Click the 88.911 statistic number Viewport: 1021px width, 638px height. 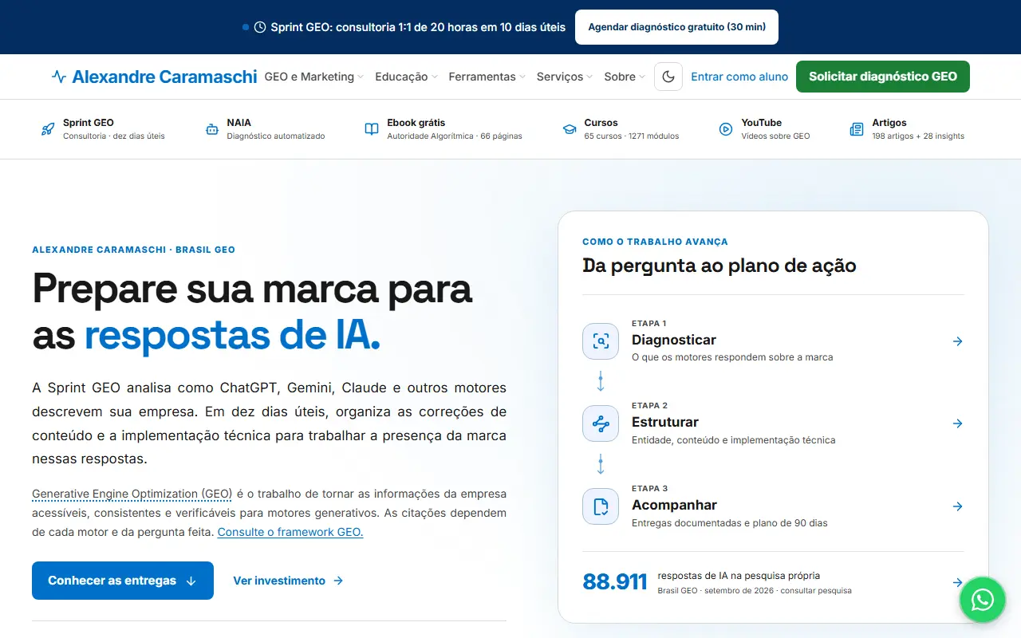(615, 582)
